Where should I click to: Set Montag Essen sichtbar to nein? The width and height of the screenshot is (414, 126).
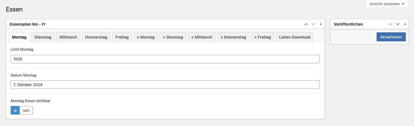pos(26,110)
